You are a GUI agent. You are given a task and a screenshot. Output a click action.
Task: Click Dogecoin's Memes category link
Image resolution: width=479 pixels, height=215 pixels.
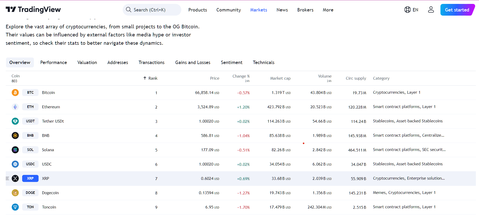(x=379, y=193)
